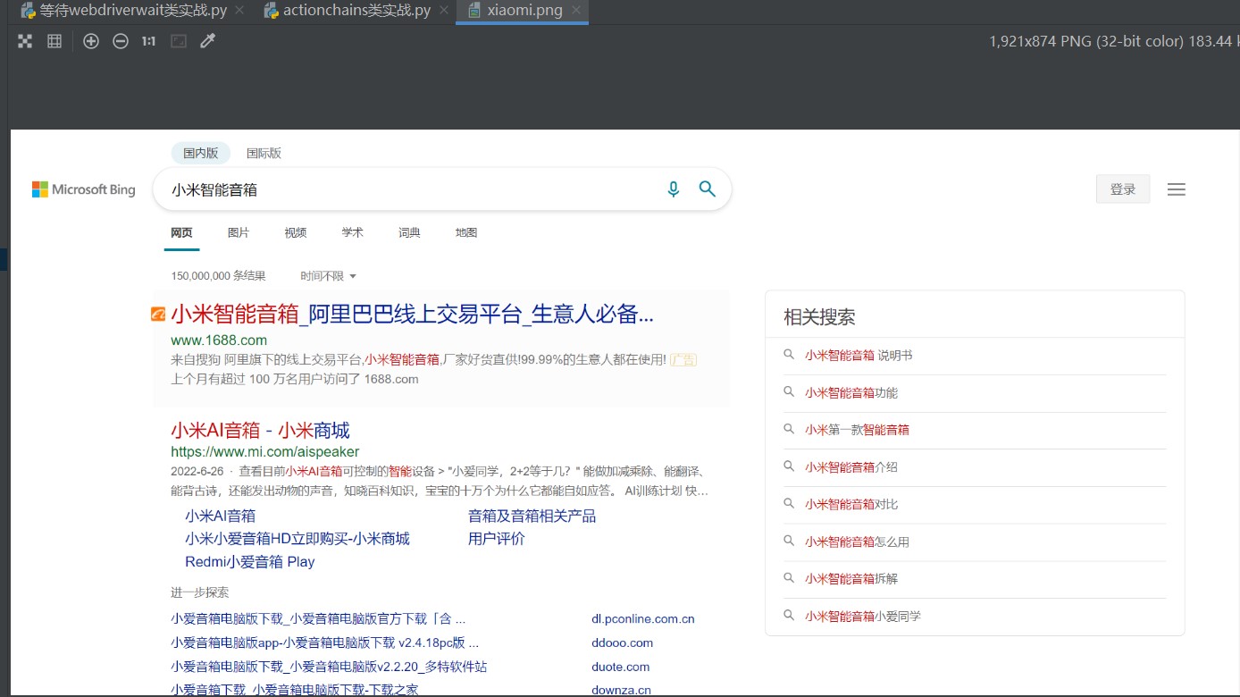Click the 小米智能音箱拆解 related search
Image resolution: width=1240 pixels, height=697 pixels.
click(x=851, y=578)
